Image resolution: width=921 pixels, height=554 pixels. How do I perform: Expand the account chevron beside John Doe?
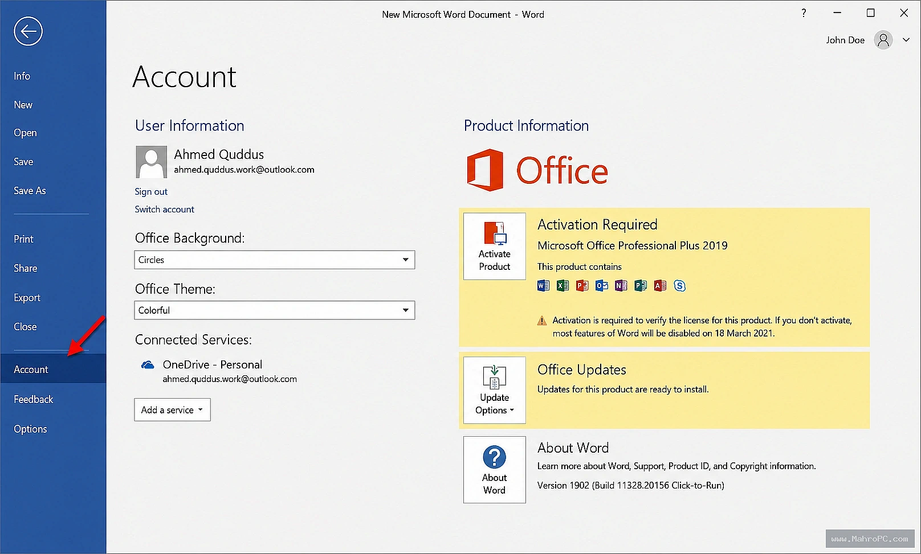[x=906, y=40]
